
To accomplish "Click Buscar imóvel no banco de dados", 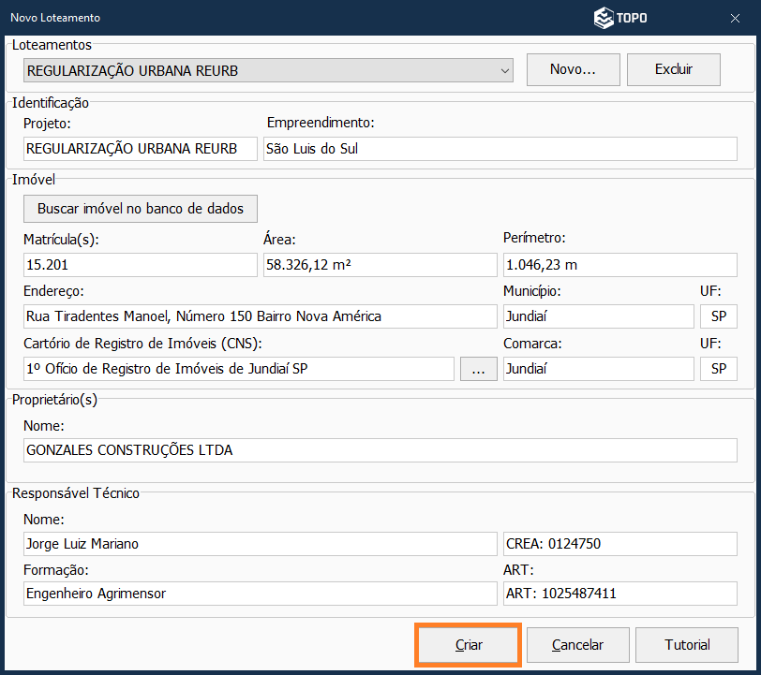I will pyautogui.click(x=141, y=208).
